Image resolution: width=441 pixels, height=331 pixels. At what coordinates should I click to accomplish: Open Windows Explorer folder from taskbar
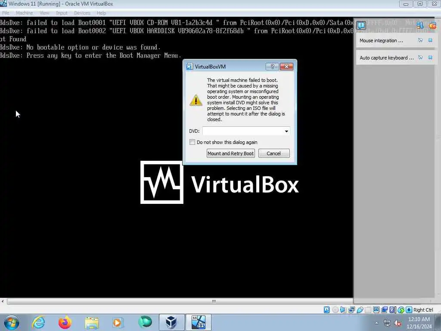click(x=92, y=322)
